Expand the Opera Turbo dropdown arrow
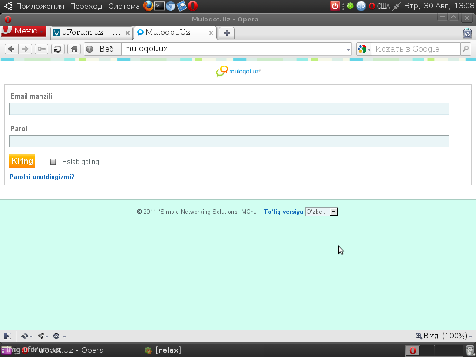This screenshot has height=357, width=476. click(64, 337)
